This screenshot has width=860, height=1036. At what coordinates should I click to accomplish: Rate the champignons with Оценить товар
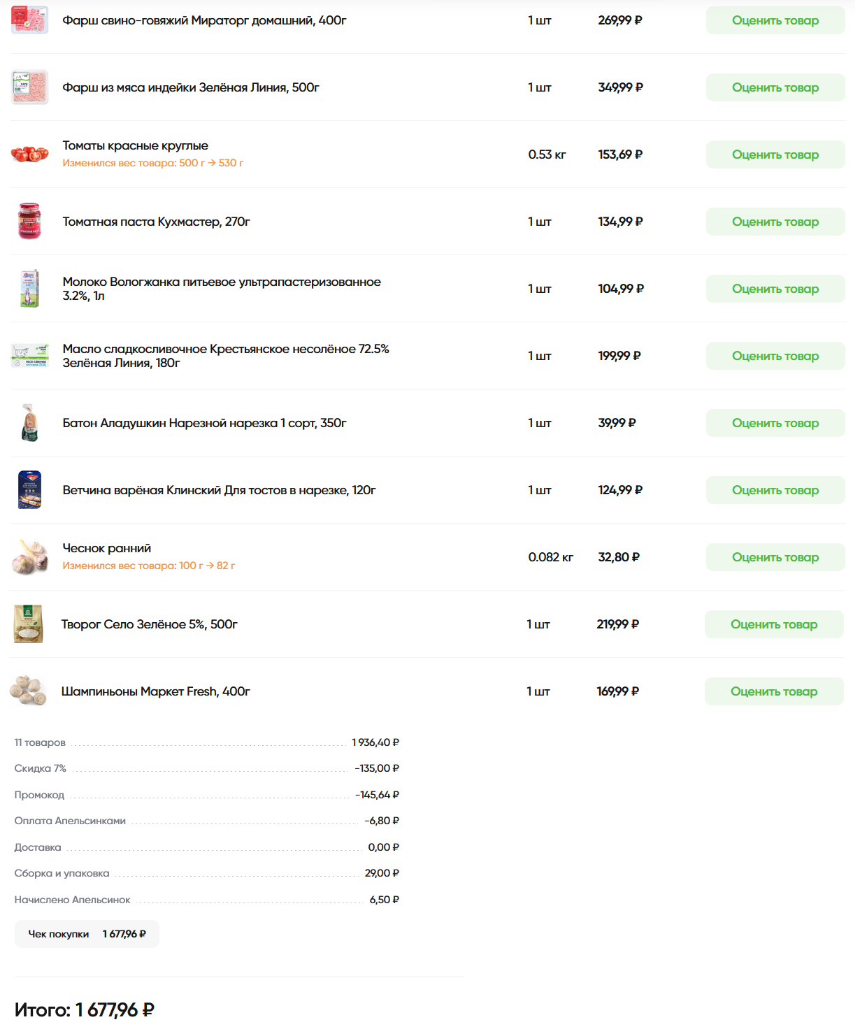pyautogui.click(x=773, y=691)
